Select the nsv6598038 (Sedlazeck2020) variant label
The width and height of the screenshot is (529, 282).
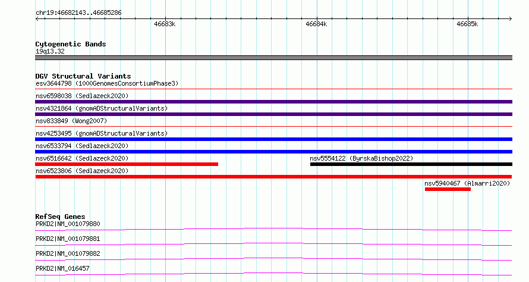(82, 96)
